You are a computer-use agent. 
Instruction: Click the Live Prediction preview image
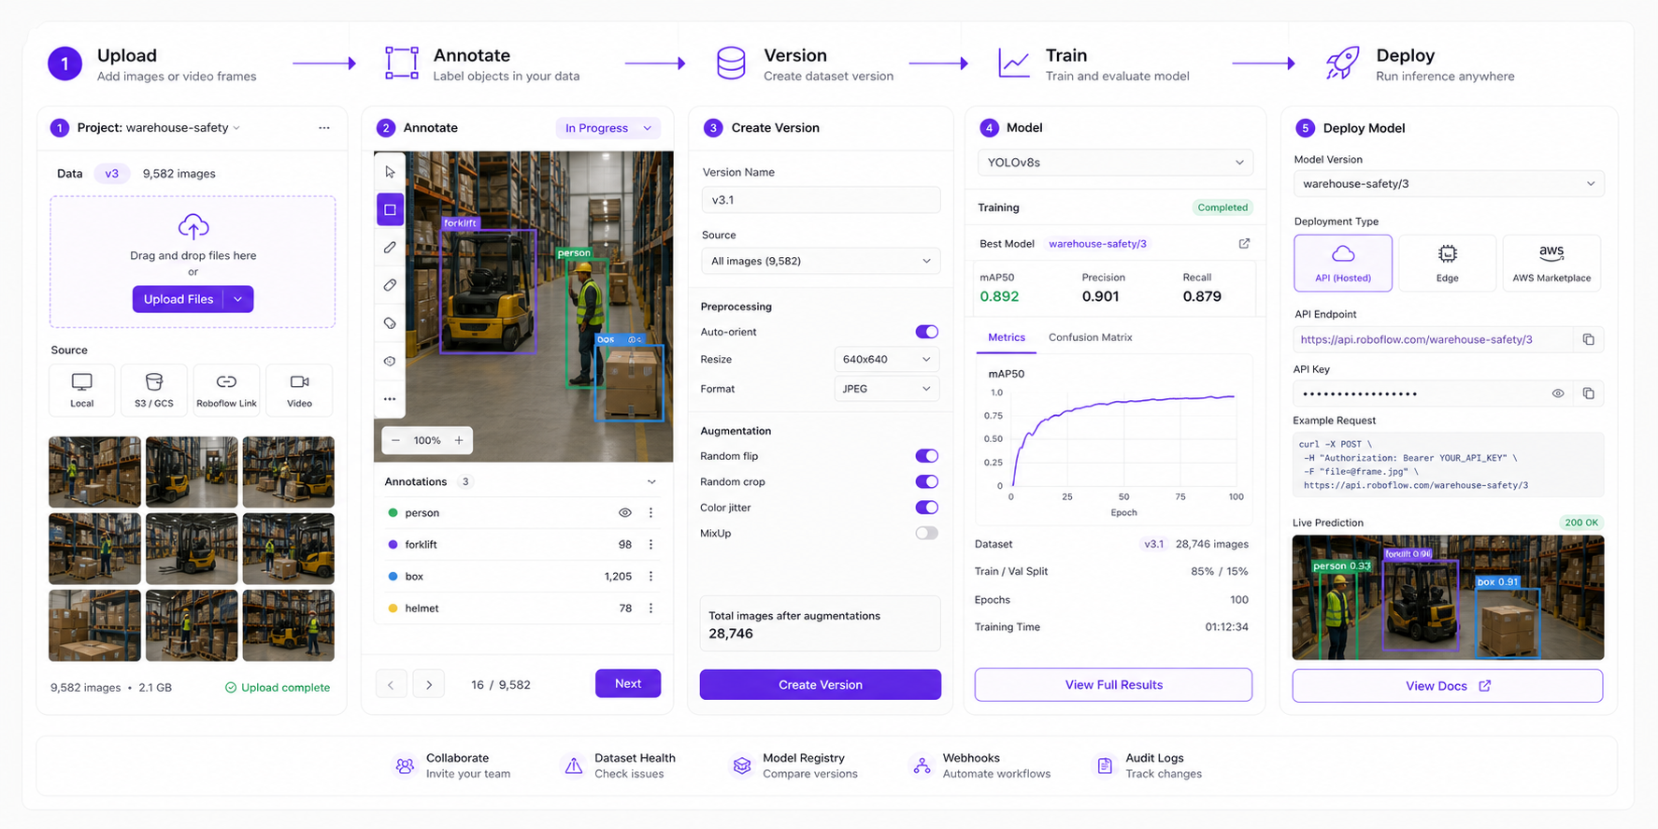[x=1448, y=597]
